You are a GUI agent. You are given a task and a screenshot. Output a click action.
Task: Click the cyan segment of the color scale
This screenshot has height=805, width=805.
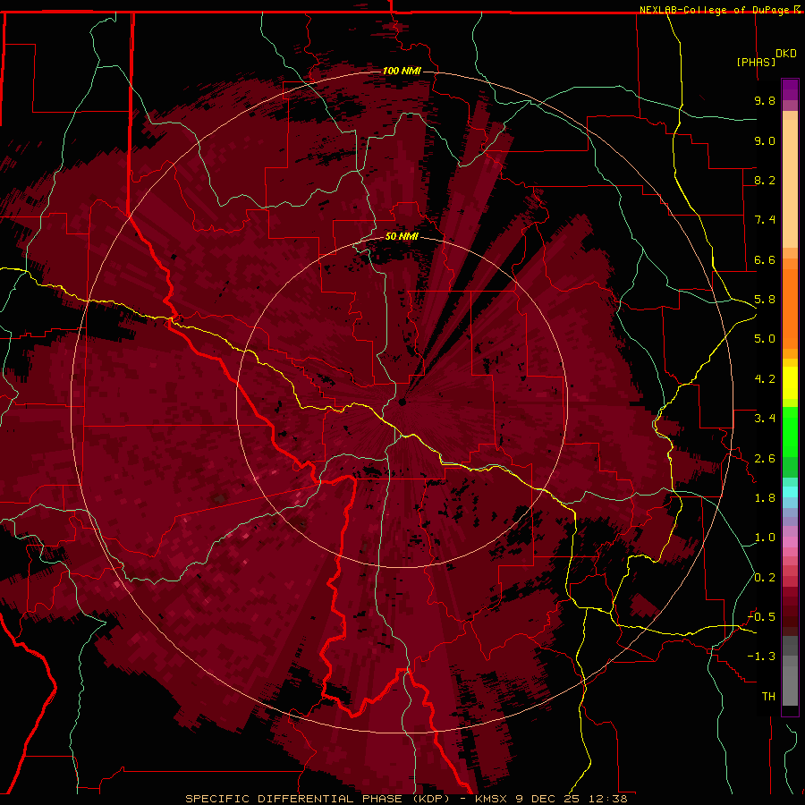click(x=790, y=492)
